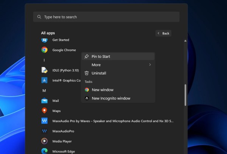The width and height of the screenshot is (227, 154).
Task: Open MaxxAudioPro app icon
Action: [x=44, y=131]
